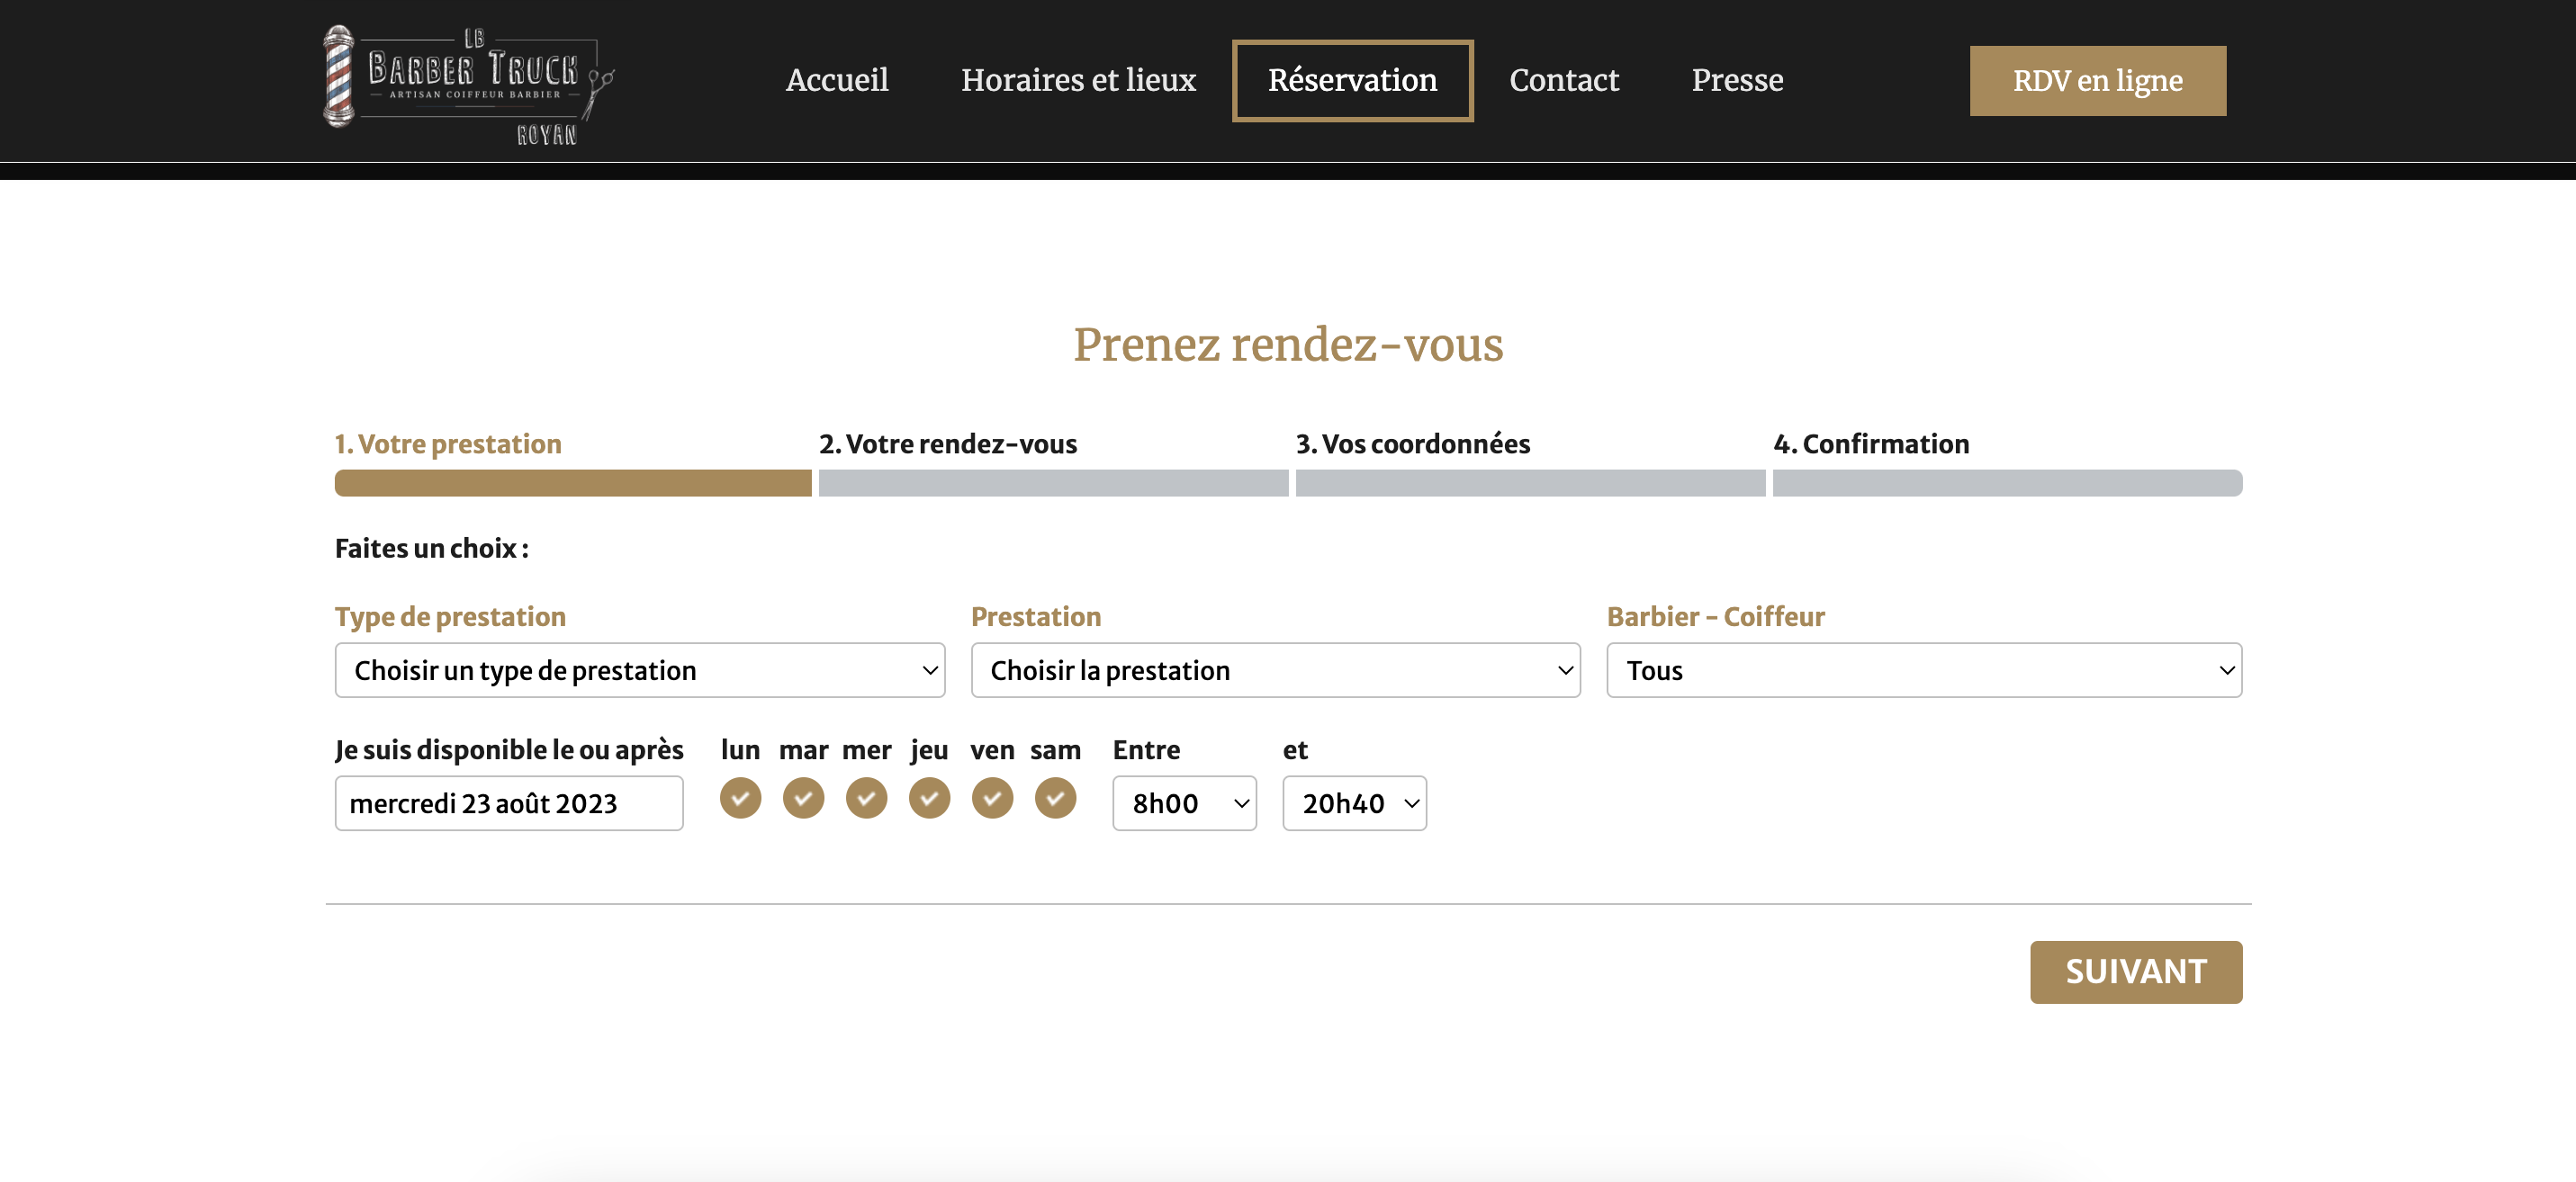Select the Réservation menu item
The width and height of the screenshot is (2576, 1182).
click(x=1352, y=80)
